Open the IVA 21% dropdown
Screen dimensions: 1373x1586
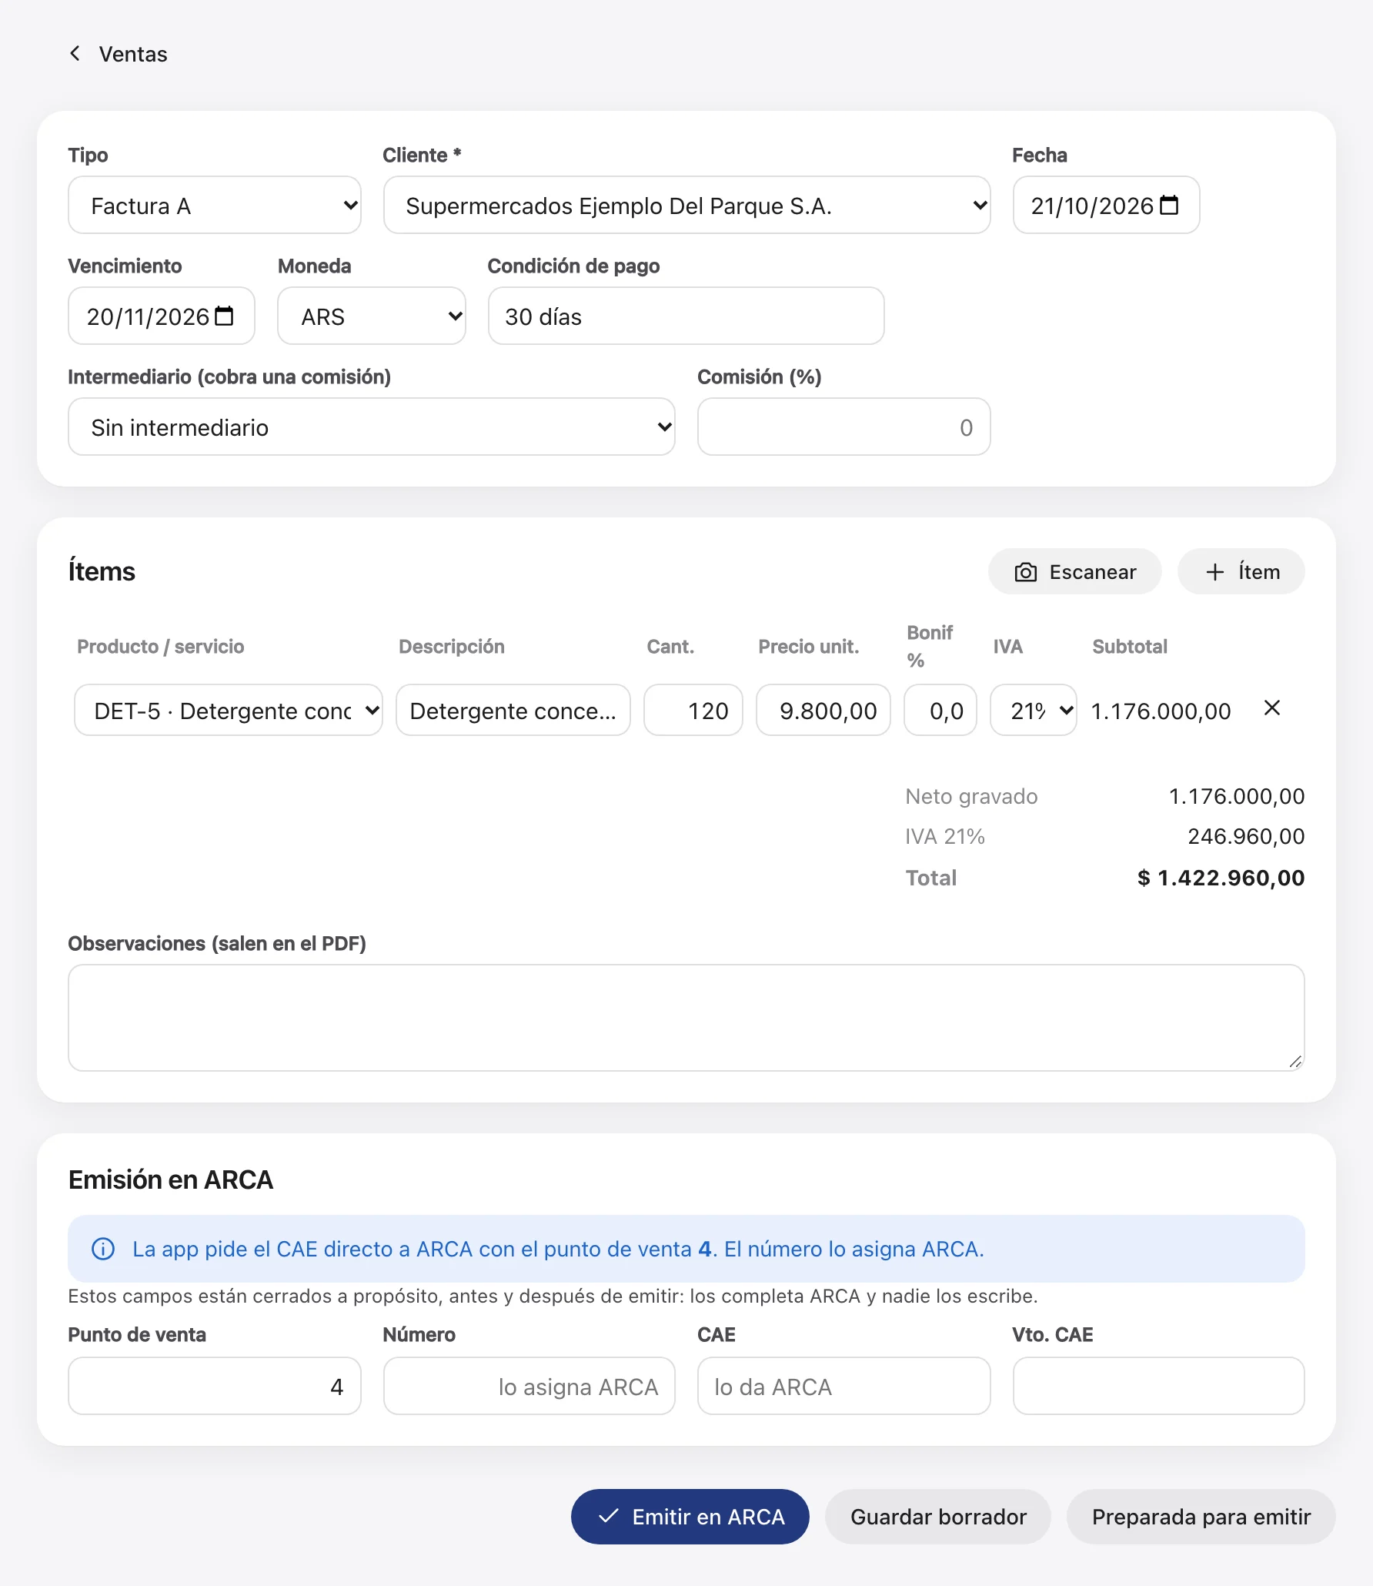click(x=1033, y=710)
